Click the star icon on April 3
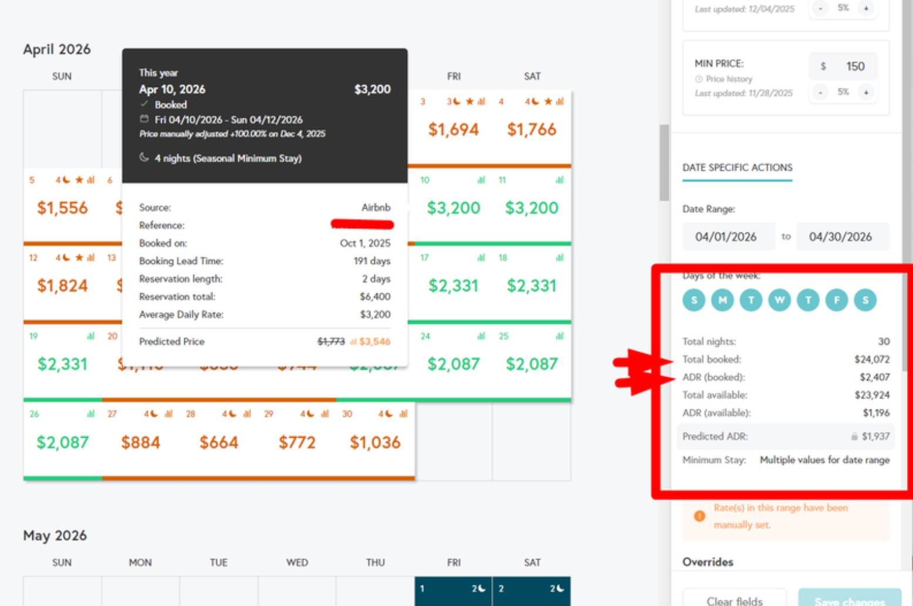The width and height of the screenshot is (913, 606). [x=469, y=101]
